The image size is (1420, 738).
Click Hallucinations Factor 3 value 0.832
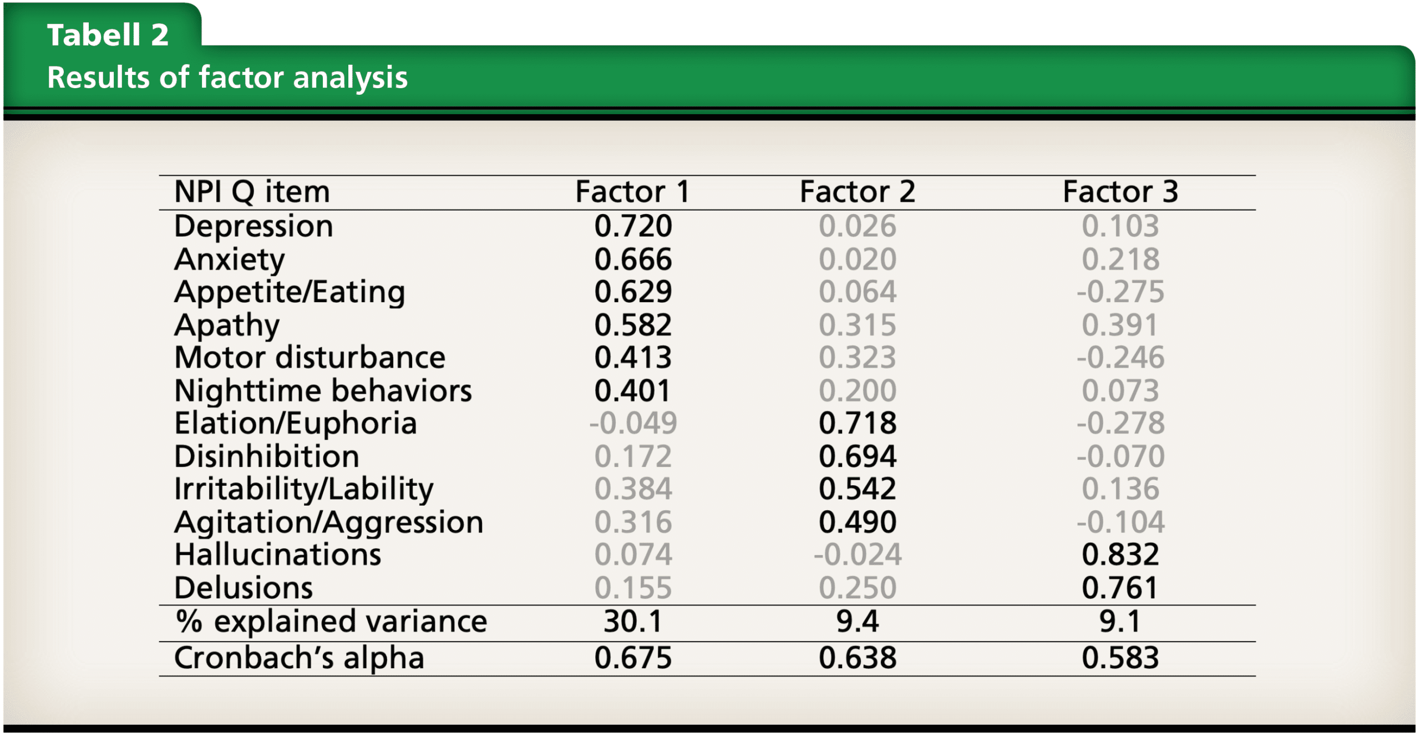tap(1120, 554)
